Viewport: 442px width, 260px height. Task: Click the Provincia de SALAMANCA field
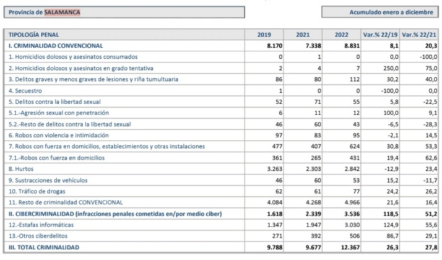click(x=124, y=12)
